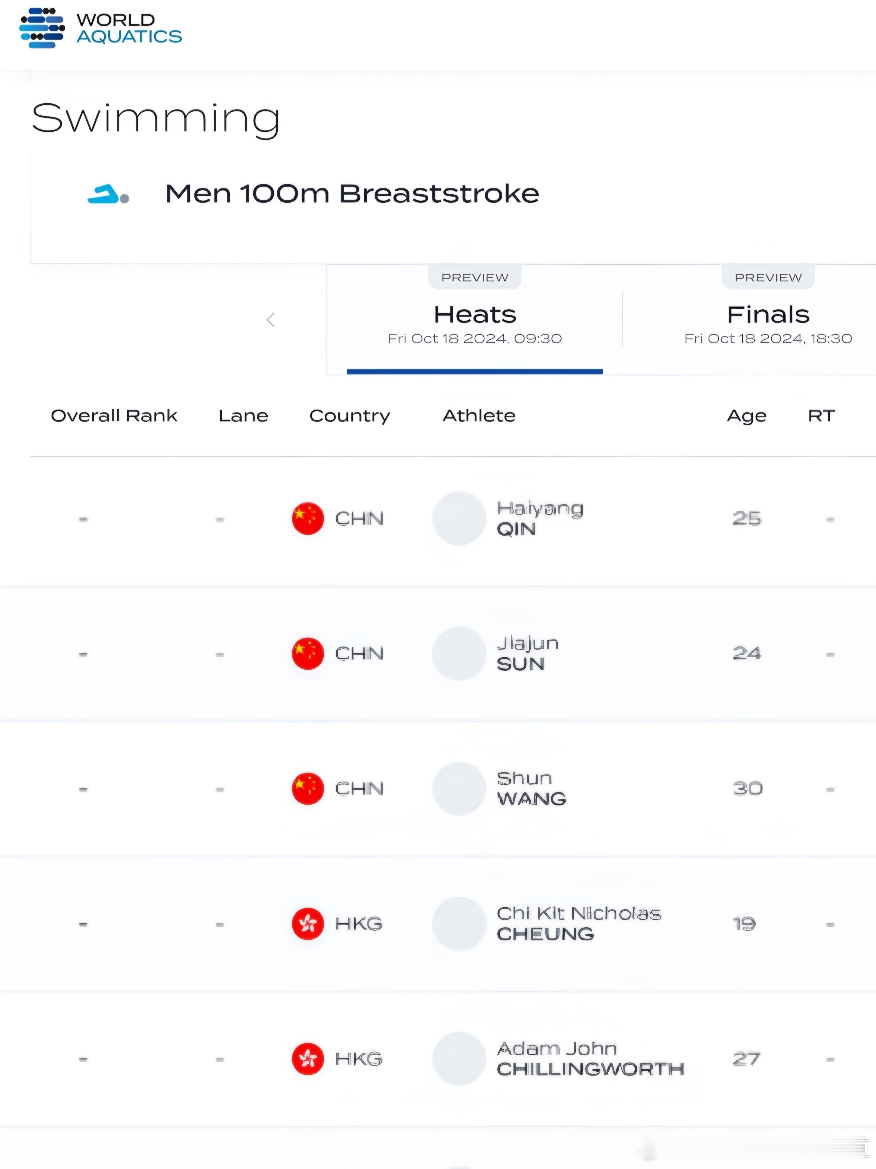Screen dimensions: 876x1169
Task: Click Hong Kong flag beside Nicholas Cheung
Action: (x=308, y=924)
